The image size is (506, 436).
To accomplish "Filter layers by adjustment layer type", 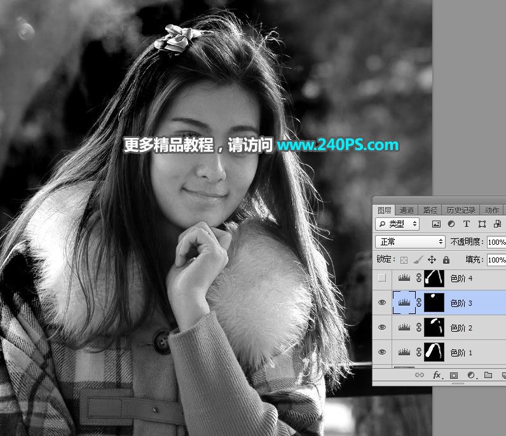I will coord(451,224).
